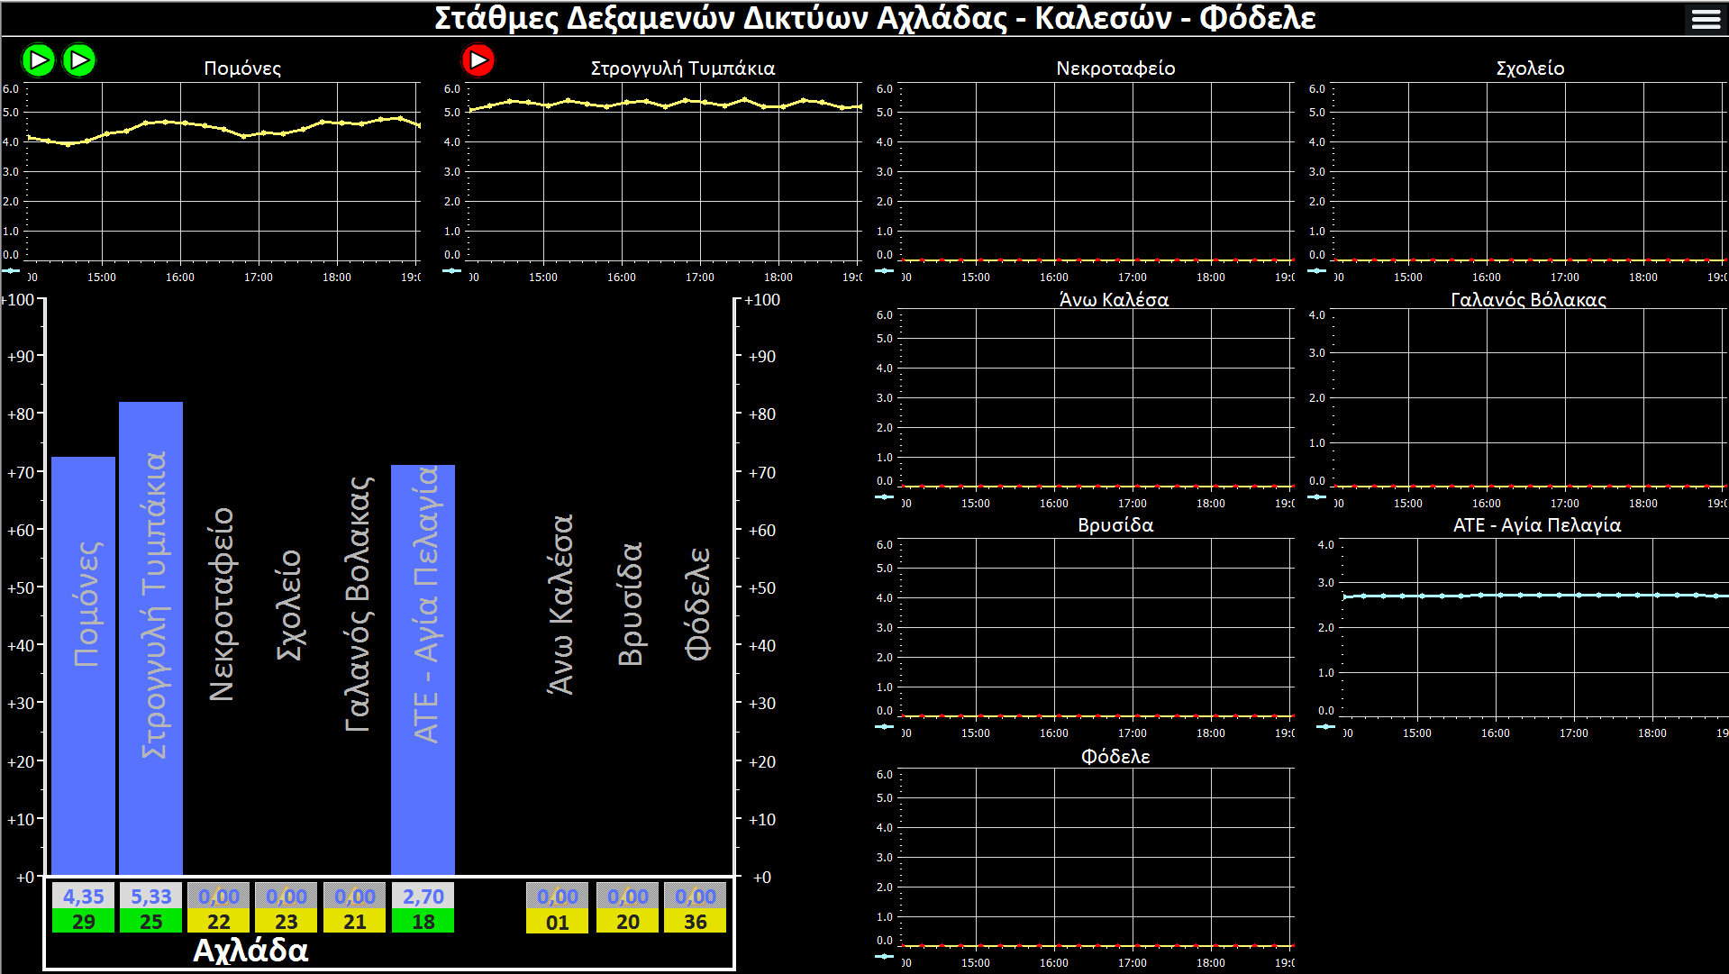Click the cyan arrow under Πομόνες chart

pos(11,270)
